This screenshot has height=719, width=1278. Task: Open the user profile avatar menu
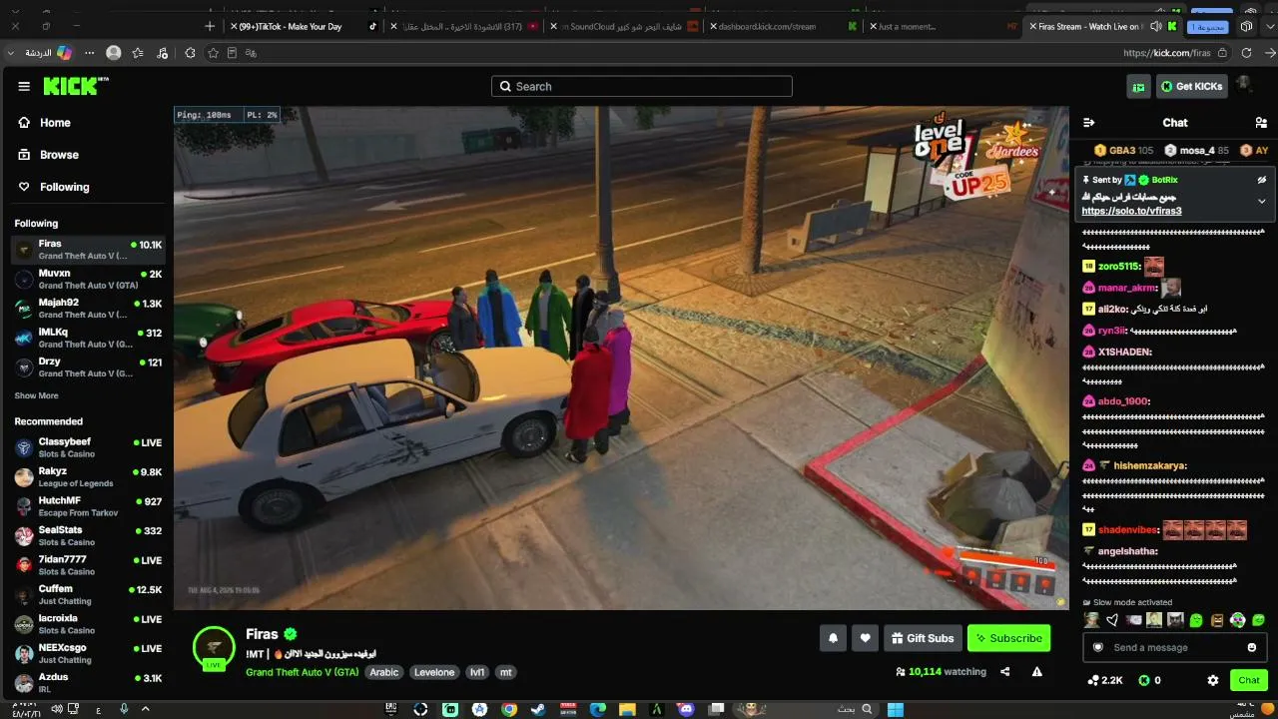(x=1244, y=85)
